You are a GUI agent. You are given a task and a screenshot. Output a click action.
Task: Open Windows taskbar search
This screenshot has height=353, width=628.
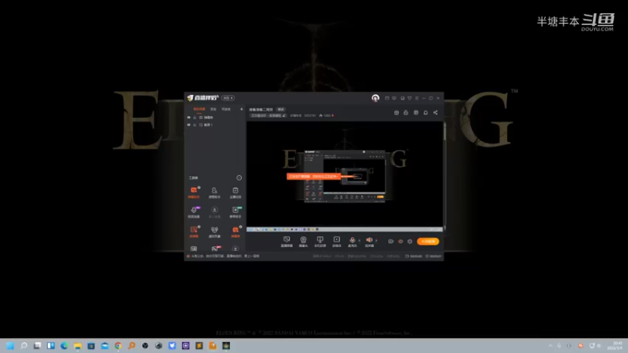click(x=24, y=346)
